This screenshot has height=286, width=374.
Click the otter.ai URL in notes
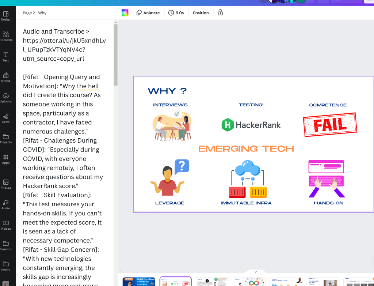64,49
